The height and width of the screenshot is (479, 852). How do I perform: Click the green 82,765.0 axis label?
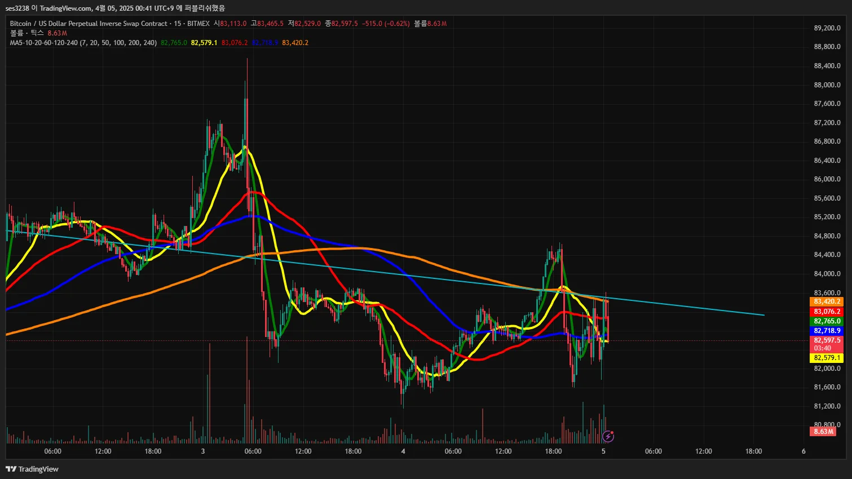826,321
